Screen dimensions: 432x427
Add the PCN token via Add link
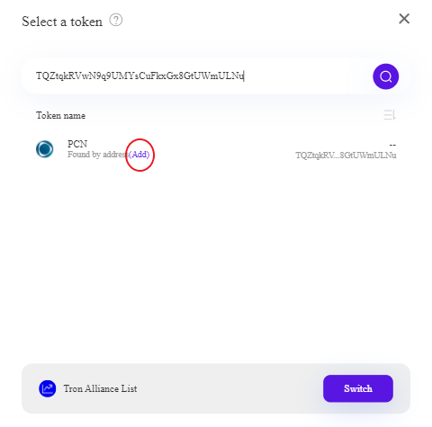click(139, 155)
